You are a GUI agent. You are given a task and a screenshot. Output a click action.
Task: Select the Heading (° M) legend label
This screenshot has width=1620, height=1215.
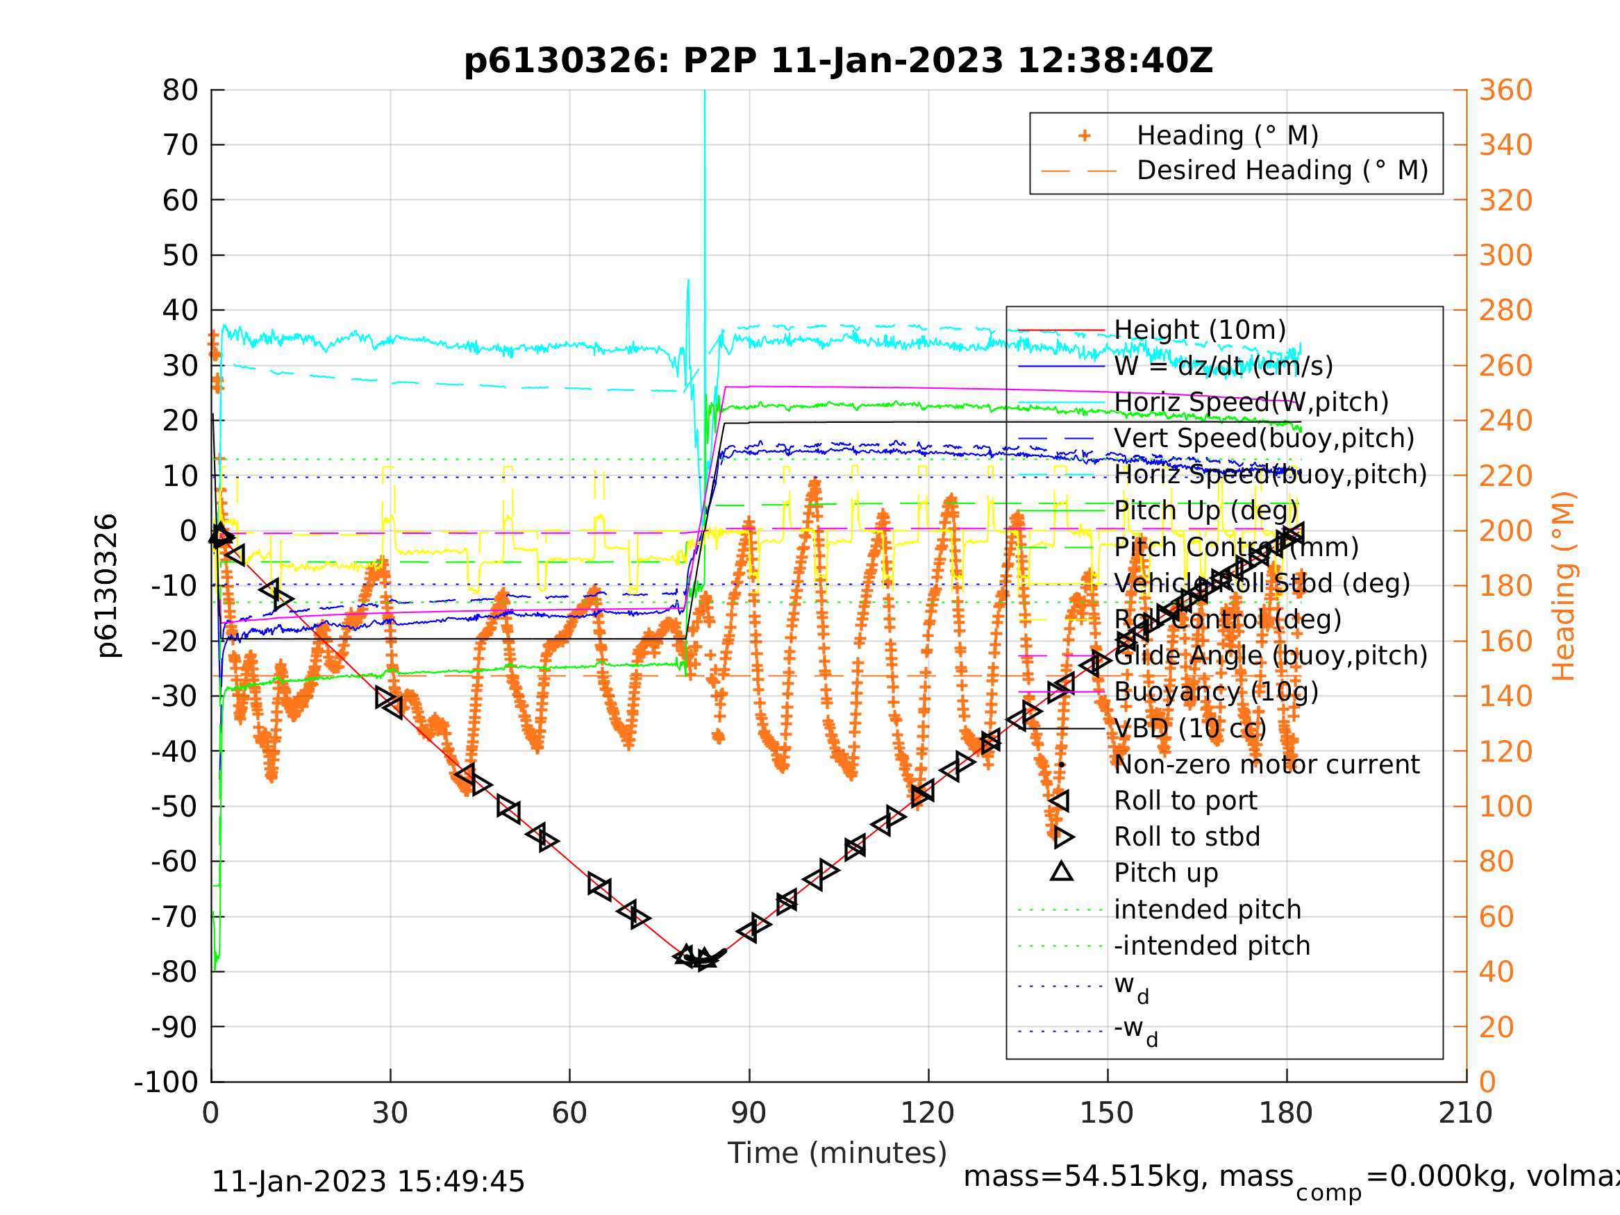tap(1228, 136)
